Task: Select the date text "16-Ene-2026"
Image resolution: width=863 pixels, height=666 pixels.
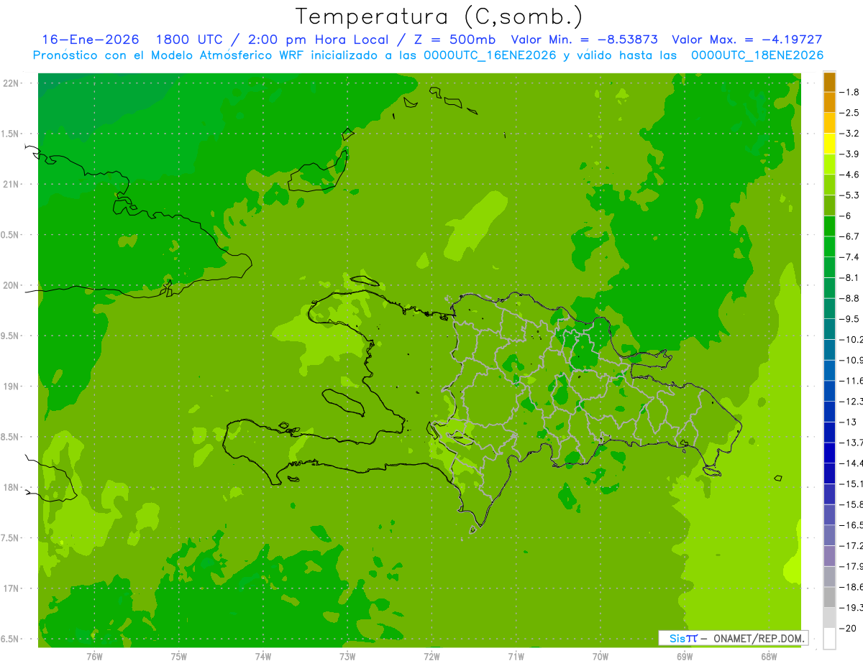Action: tap(91, 40)
